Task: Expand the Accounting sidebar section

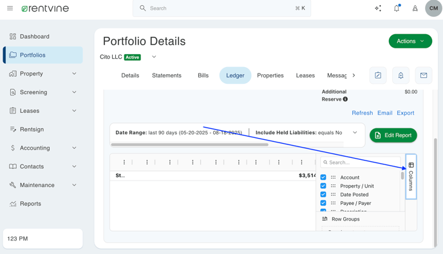Action: click(x=74, y=148)
